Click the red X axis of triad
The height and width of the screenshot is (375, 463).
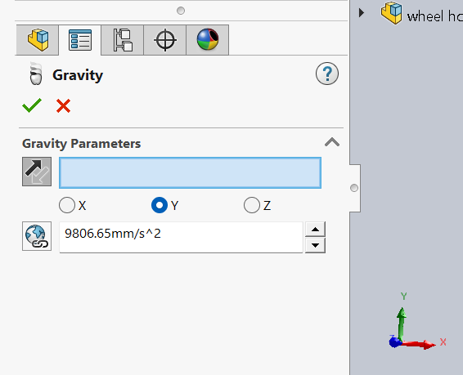[420, 344]
